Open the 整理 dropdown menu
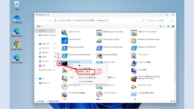 (x=39, y=26)
